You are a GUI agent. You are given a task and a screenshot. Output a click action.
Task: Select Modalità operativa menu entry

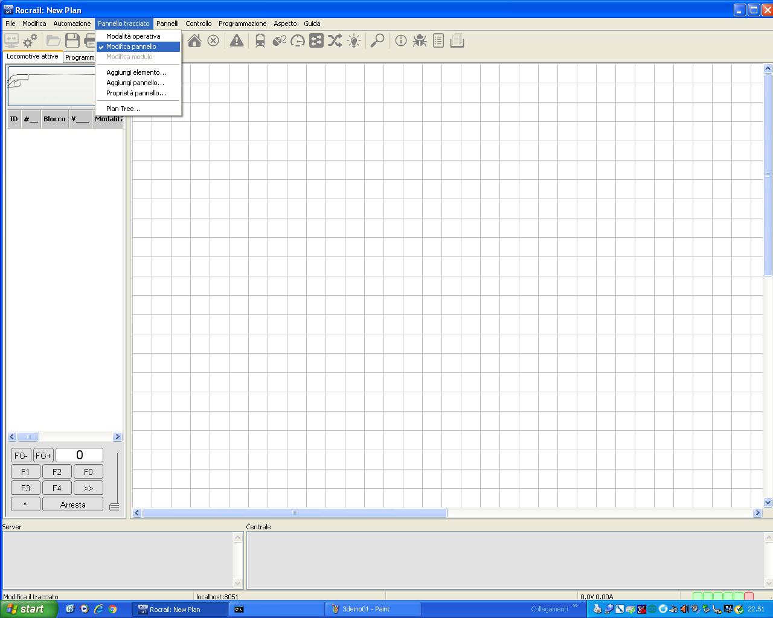[138, 36]
